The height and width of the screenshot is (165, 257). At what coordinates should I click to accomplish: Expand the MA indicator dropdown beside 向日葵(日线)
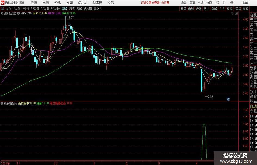(x=18, y=13)
